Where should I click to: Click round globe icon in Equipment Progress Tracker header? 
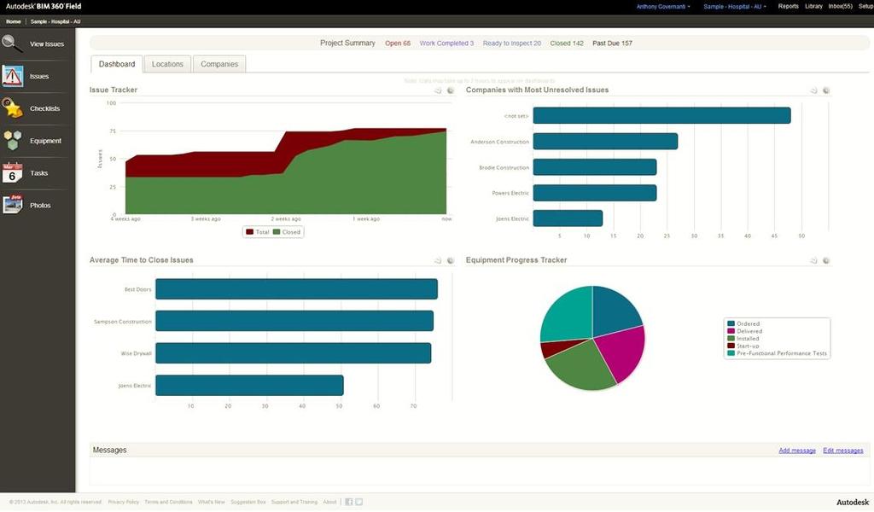[x=826, y=260]
